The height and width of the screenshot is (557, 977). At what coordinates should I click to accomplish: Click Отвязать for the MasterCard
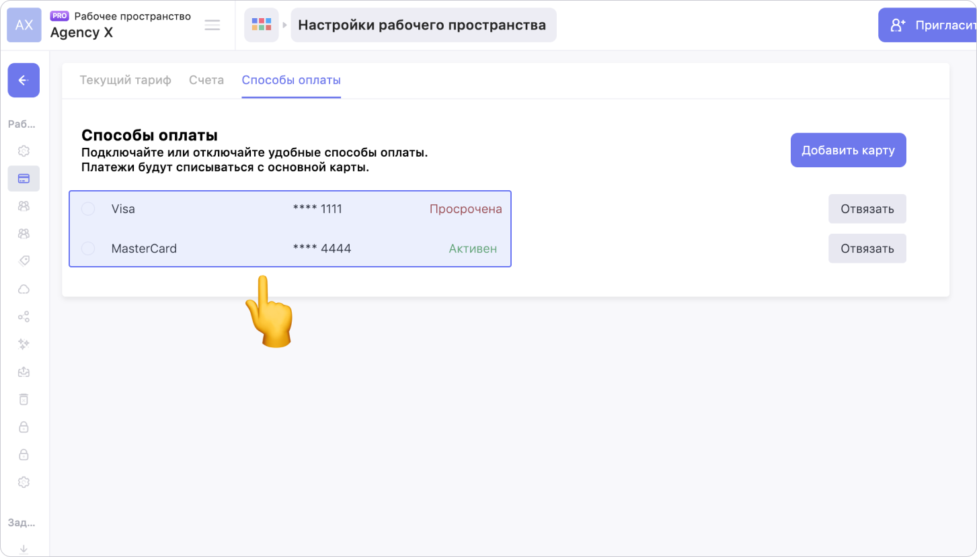(867, 249)
